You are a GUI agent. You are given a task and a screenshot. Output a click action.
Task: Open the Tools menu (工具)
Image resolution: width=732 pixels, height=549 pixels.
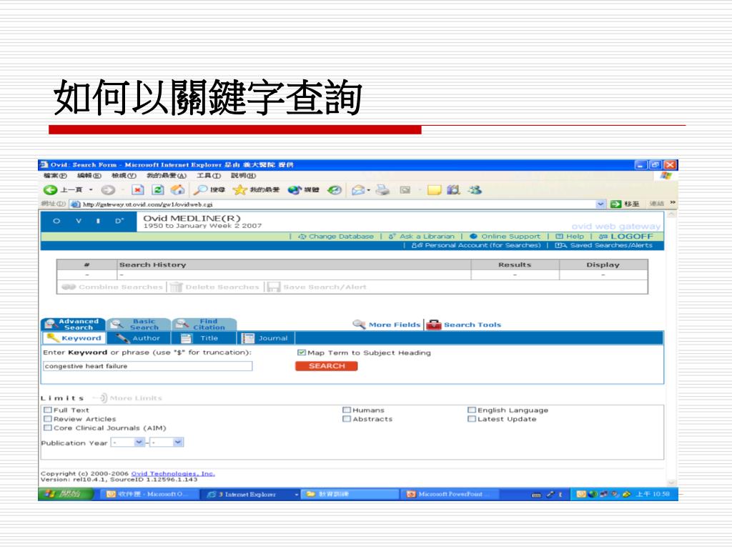208,176
